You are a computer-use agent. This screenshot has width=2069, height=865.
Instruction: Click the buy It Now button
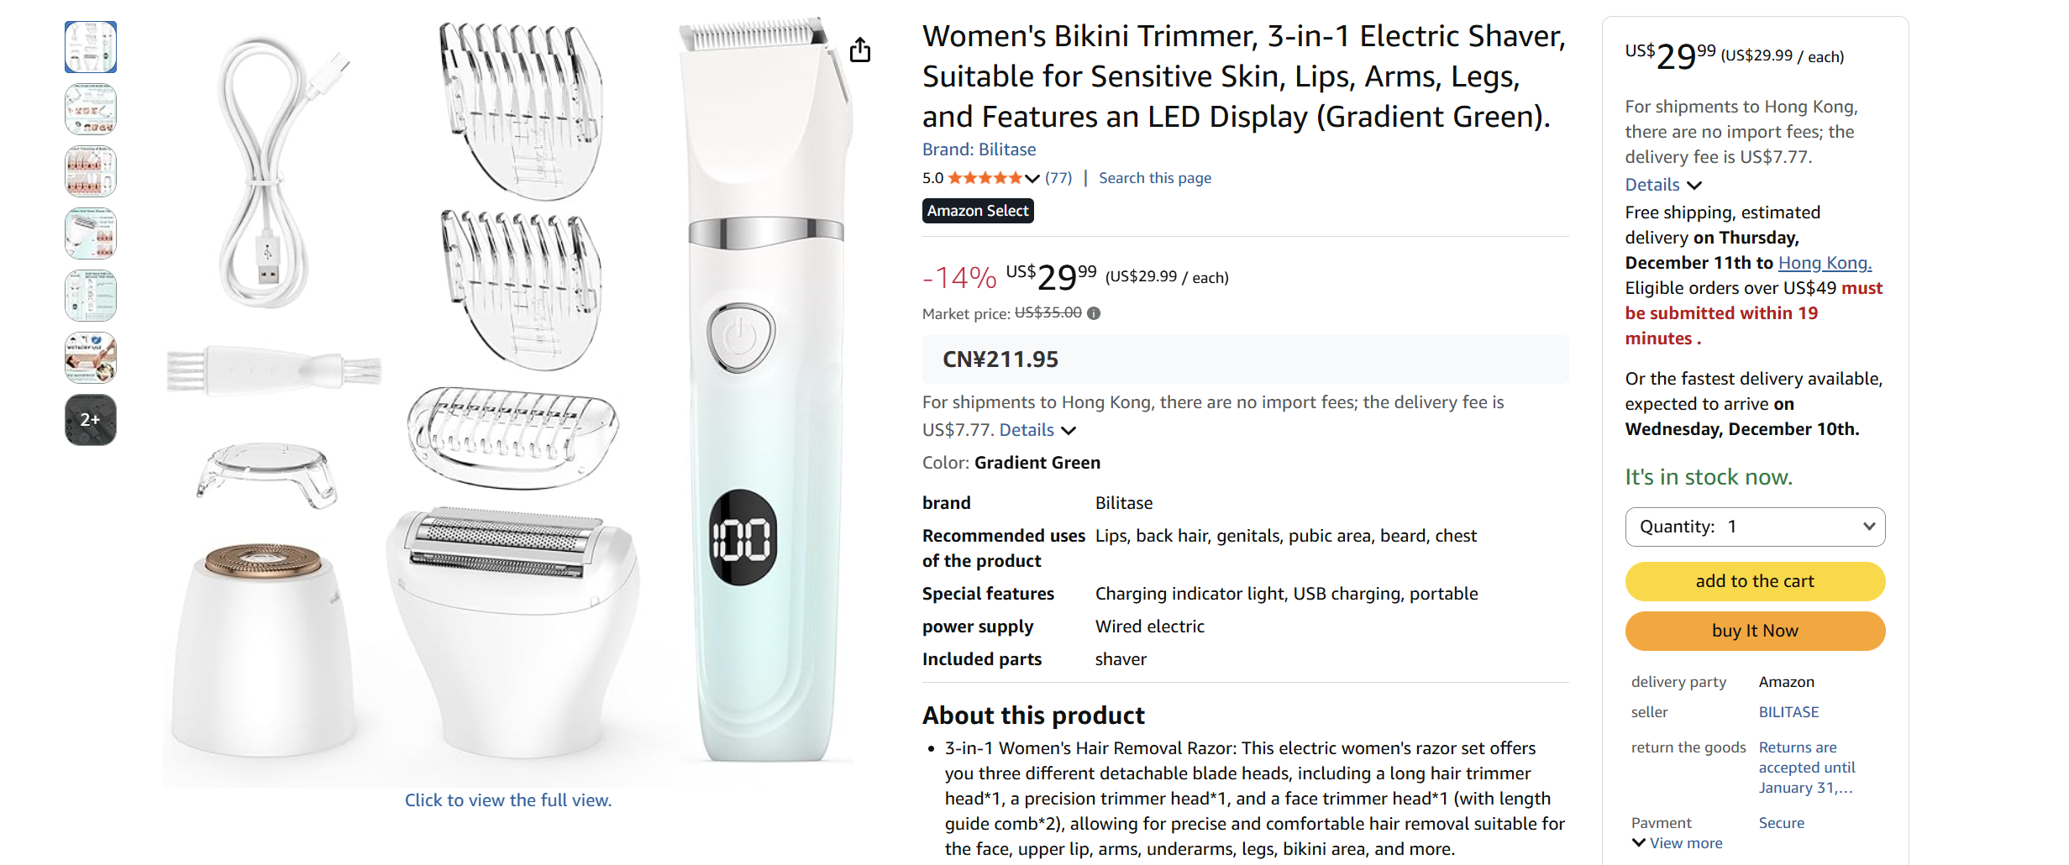[x=1754, y=631]
